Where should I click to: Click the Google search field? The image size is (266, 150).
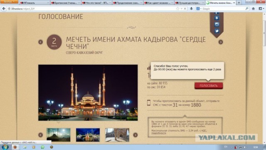223,9
